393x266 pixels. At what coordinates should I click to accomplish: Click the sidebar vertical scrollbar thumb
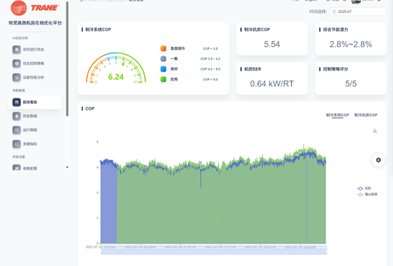pyautogui.click(x=67, y=59)
